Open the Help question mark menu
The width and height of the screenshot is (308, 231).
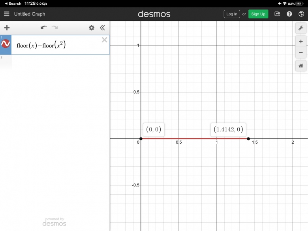point(289,14)
